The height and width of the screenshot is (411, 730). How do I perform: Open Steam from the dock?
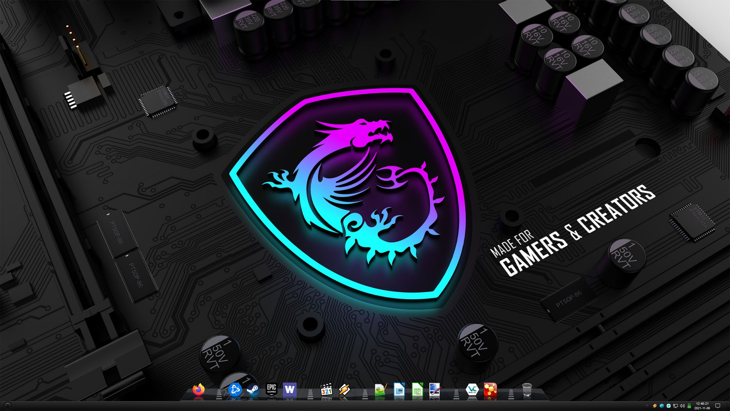[253, 389]
